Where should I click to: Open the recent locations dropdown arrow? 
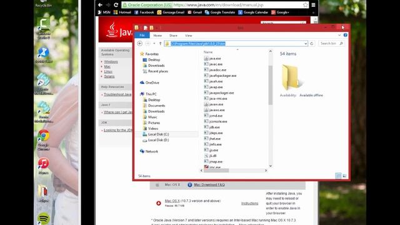pyautogui.click(x=154, y=44)
